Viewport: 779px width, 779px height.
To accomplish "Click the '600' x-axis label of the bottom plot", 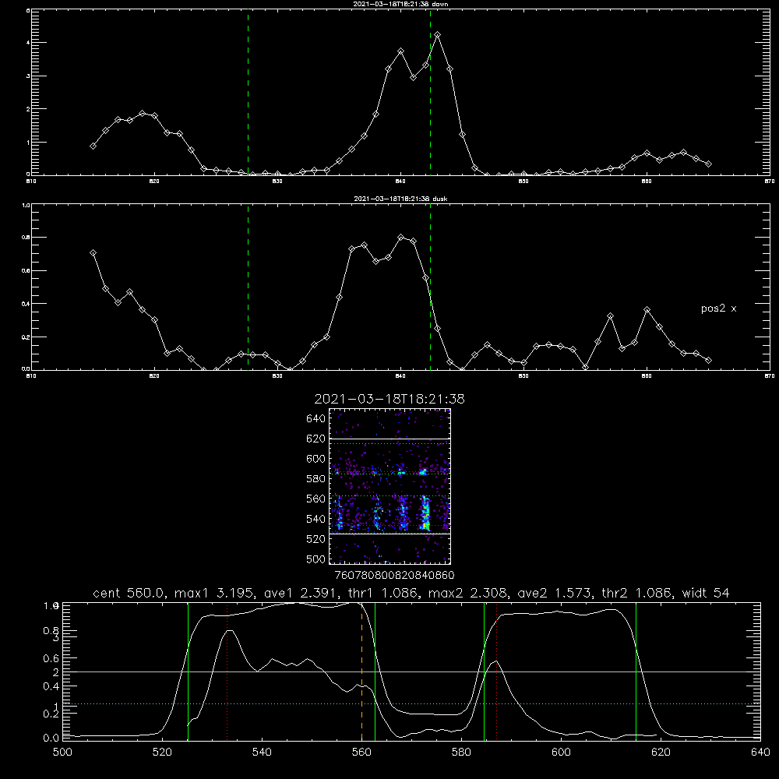I will 561,753.
